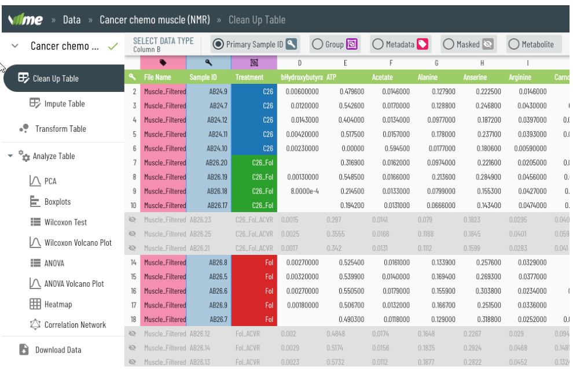Click the key icon above Sample ID column

208,62
